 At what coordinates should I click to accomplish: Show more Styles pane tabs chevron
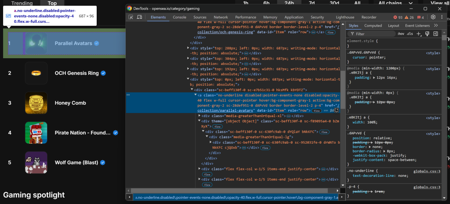coord(436,25)
